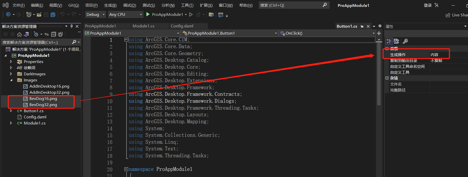The width and height of the screenshot is (468, 177).
Task: Expand the Properties folder node
Action: click(11, 61)
